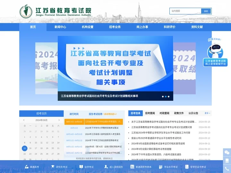Viewport: 231px width, 173px height.
Task: Select day 21 in the calendar
Action: click(58, 148)
